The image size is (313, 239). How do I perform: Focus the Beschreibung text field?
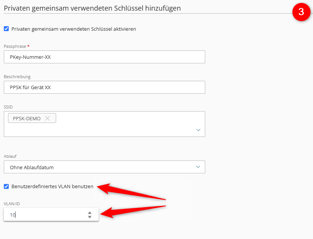(x=104, y=87)
